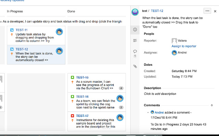Click the red bug icon on TEST-17

72,116
